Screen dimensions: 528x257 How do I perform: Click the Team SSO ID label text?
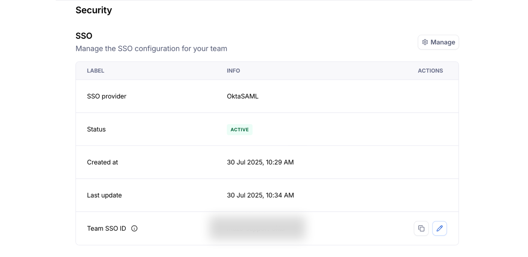point(106,228)
